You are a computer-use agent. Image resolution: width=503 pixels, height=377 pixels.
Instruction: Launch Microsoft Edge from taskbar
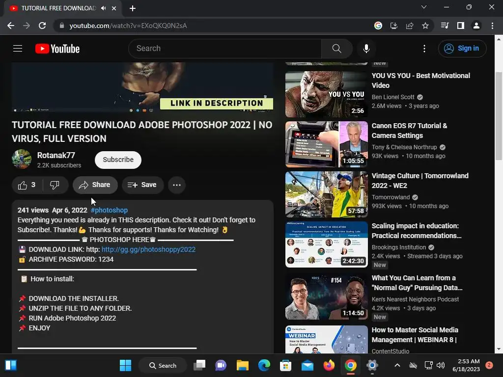(264, 365)
